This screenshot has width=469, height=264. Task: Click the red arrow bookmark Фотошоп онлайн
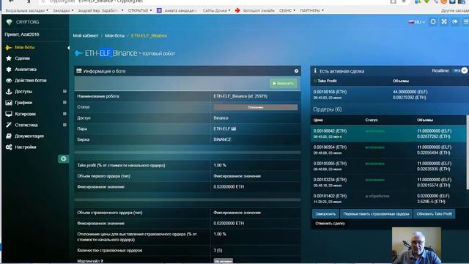coord(237,10)
